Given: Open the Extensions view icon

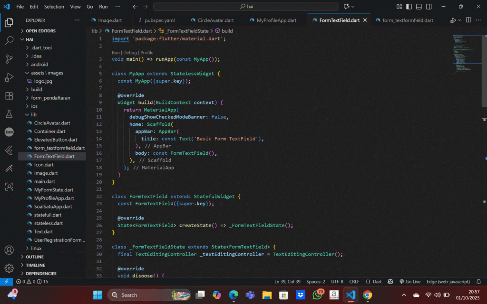Looking at the screenshot, I should 9,95.
